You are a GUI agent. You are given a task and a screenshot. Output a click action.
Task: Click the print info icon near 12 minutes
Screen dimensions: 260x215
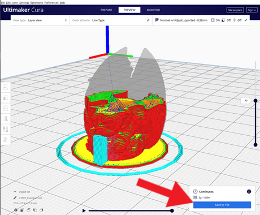[x=249, y=192]
